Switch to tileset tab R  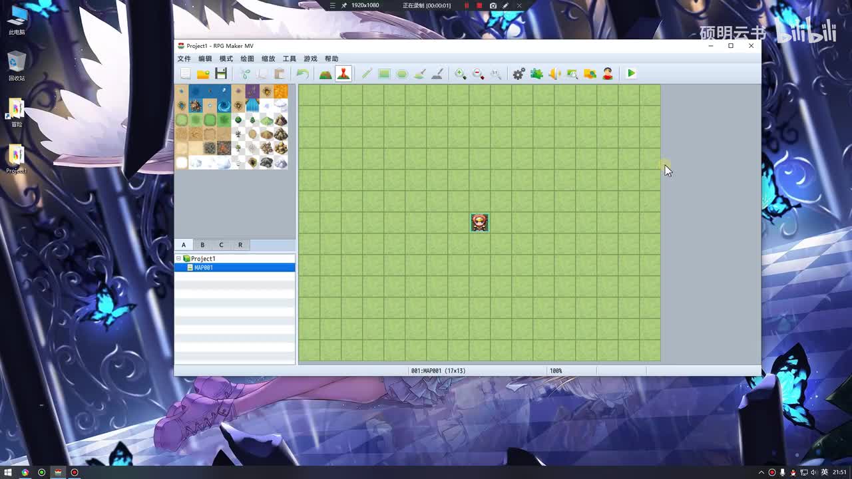tap(240, 245)
